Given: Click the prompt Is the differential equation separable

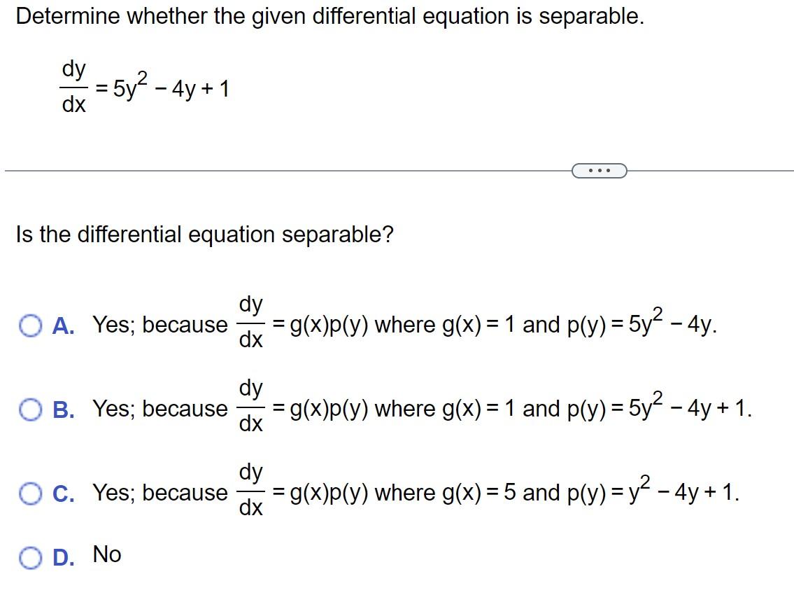Looking at the screenshot, I should click(x=203, y=234).
